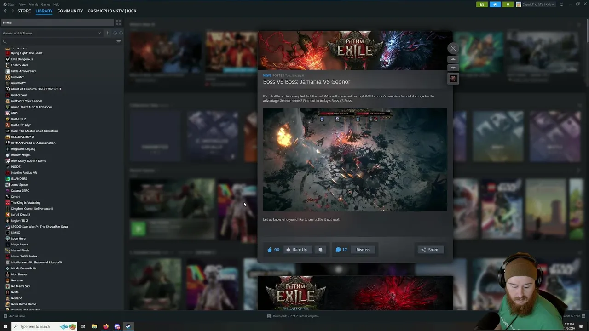Close the news popup with X

453,48
